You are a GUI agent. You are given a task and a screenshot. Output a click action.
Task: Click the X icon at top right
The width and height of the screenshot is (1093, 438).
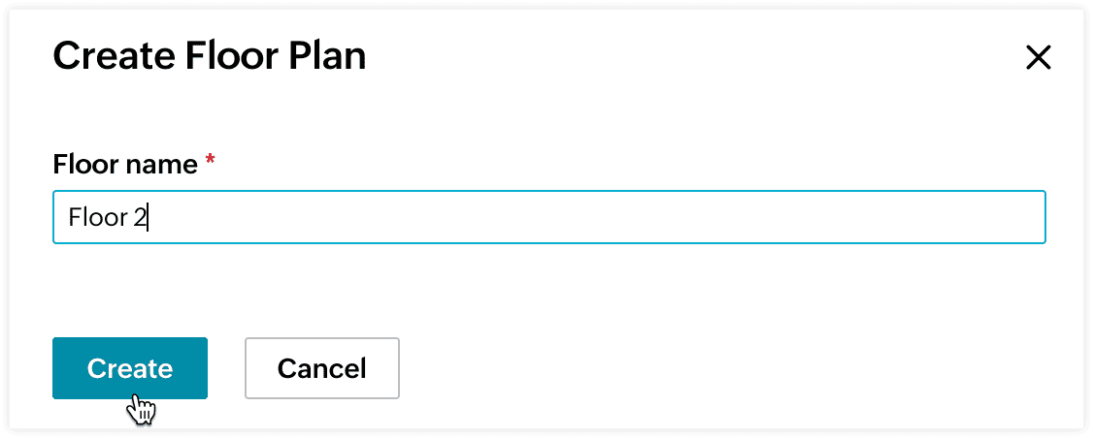pos(1038,58)
